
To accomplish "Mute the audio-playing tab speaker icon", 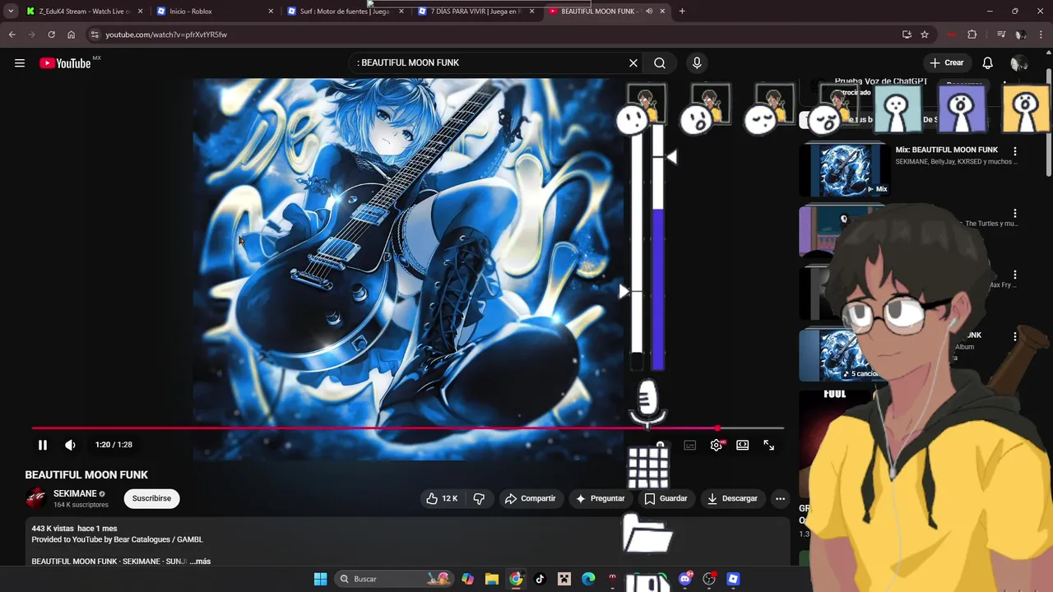I will [649, 12].
